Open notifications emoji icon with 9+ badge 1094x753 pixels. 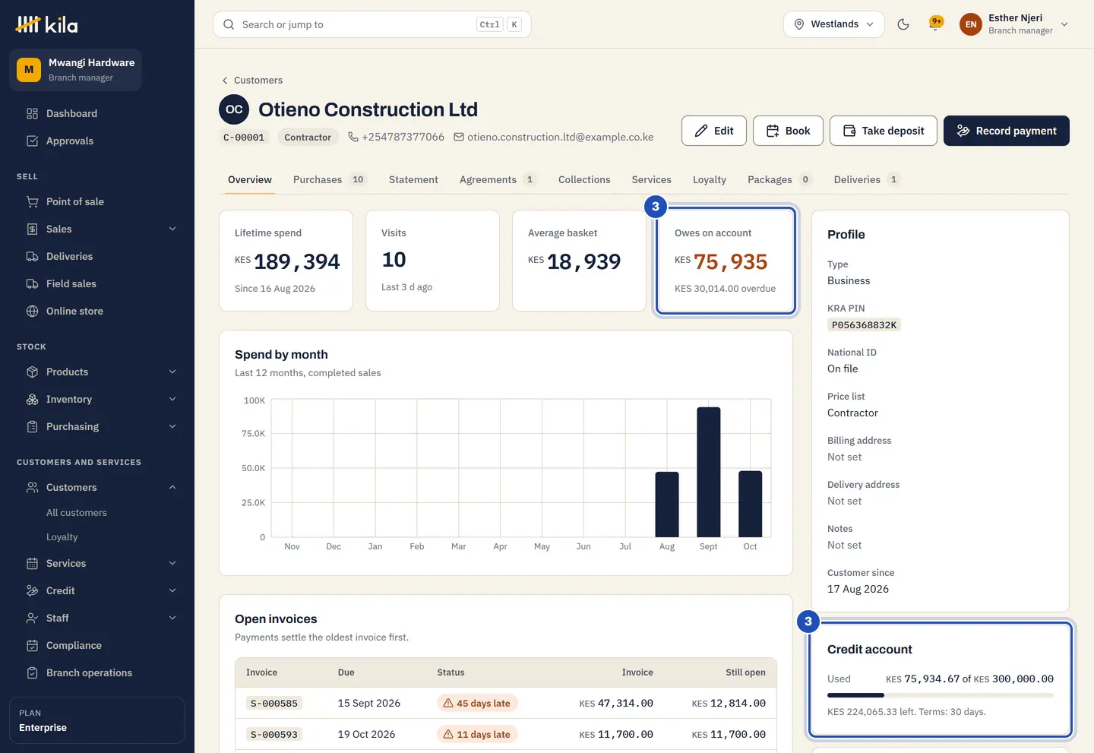click(936, 24)
